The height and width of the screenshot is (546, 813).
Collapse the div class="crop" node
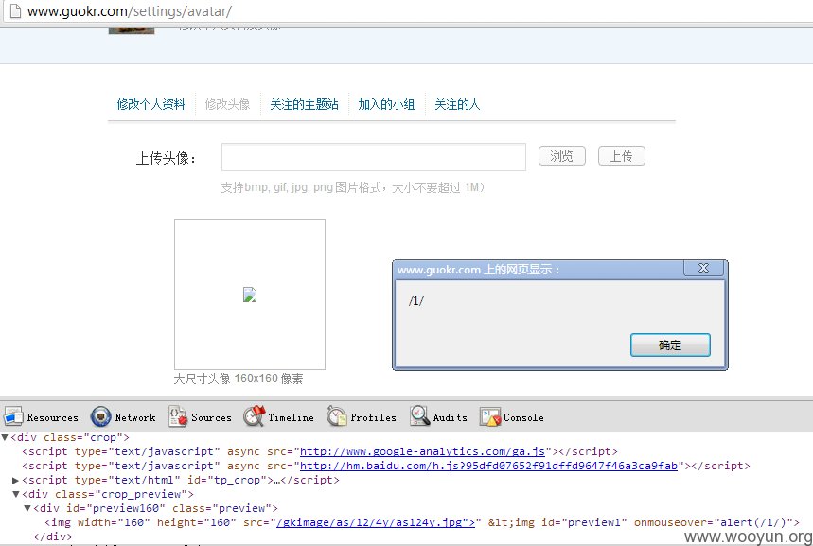pos(5,437)
